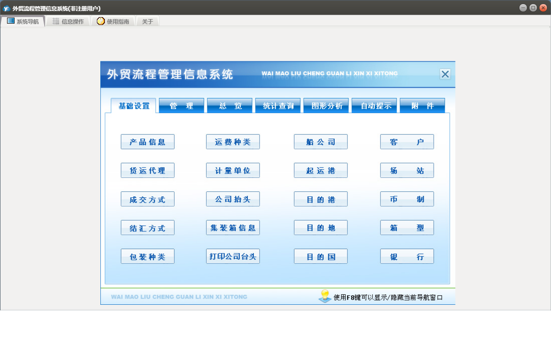Close the main application window
Viewport: 551px width, 358px height.
coord(543,8)
